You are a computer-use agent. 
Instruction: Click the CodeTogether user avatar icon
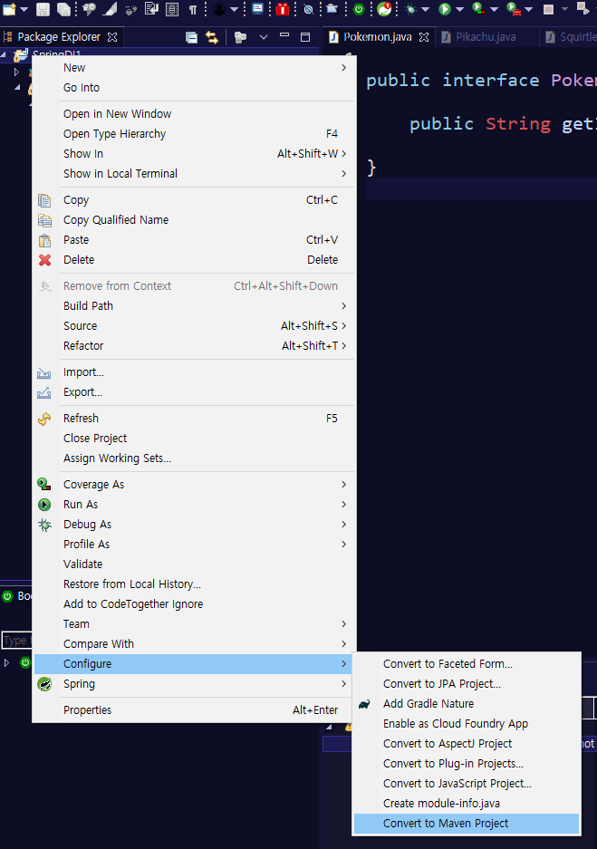[219, 9]
